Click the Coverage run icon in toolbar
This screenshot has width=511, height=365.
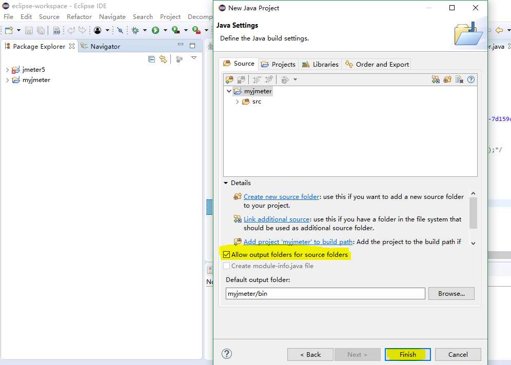pyautogui.click(x=175, y=30)
